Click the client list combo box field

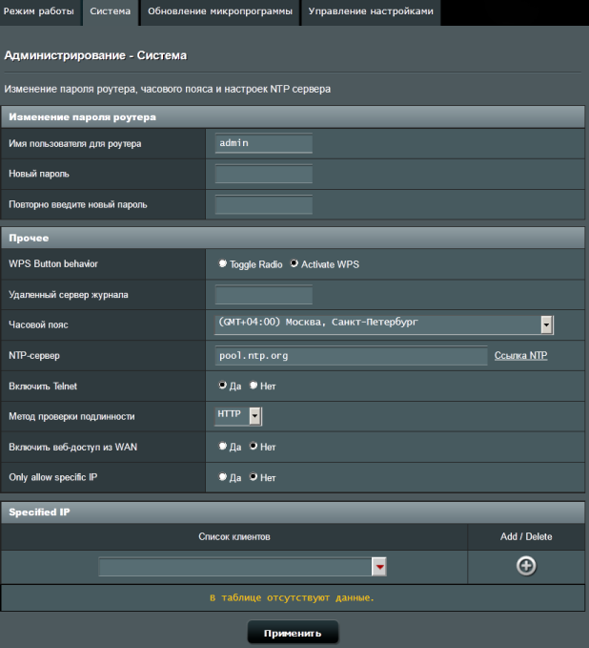click(235, 567)
